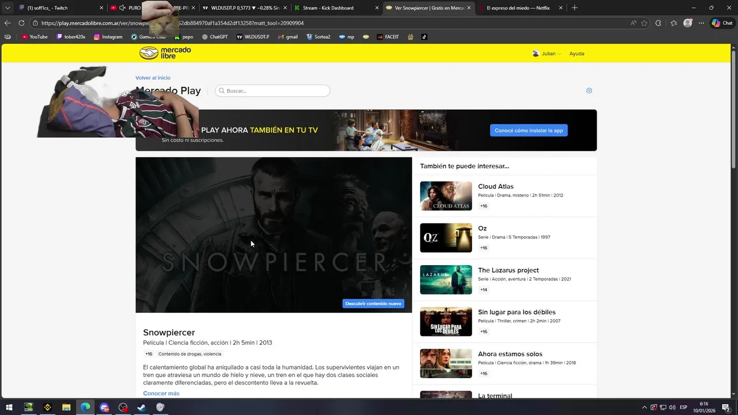Image resolution: width=738 pixels, height=415 pixels.
Task: Open the gmail bookmark
Action: [288, 37]
